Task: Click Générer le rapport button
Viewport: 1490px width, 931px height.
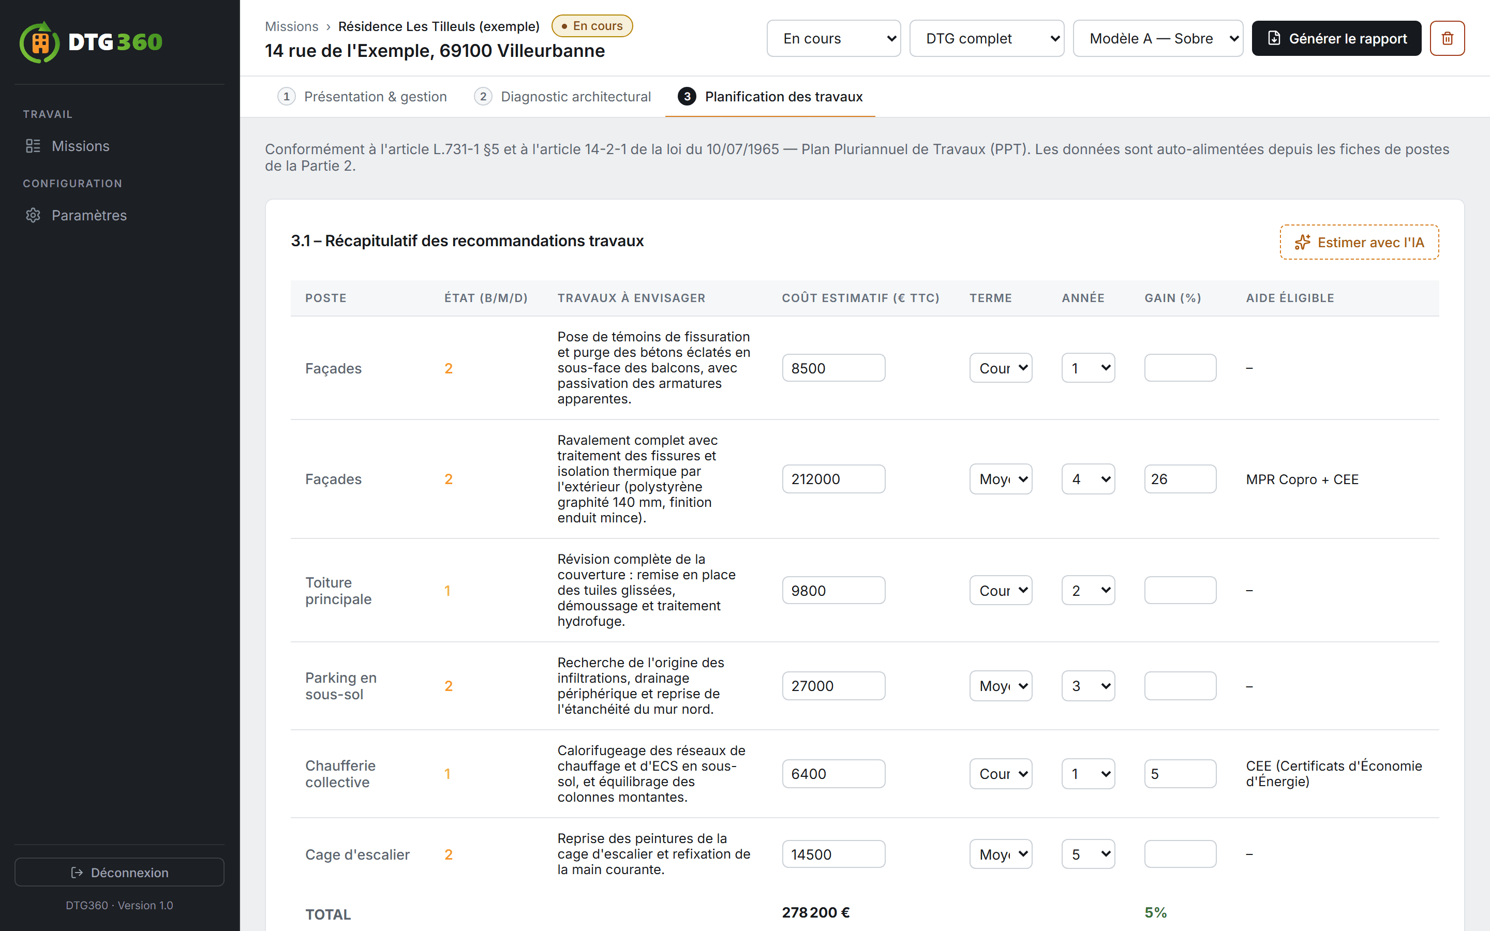Action: pos(1336,38)
